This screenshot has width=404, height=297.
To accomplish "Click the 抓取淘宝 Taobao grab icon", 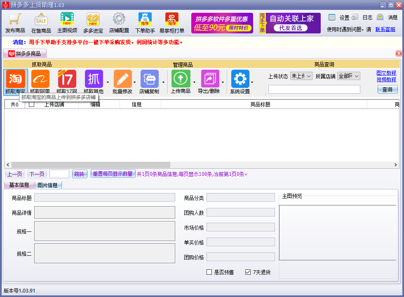I will (15, 79).
